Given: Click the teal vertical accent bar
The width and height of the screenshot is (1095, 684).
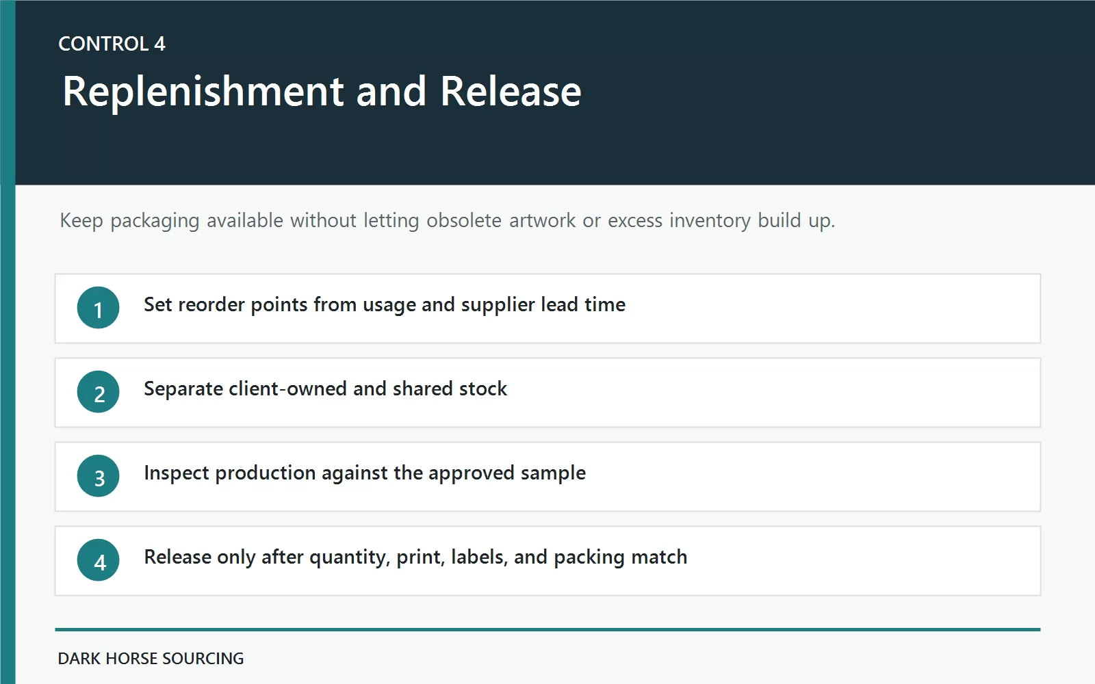Looking at the screenshot, I should [x=8, y=342].
